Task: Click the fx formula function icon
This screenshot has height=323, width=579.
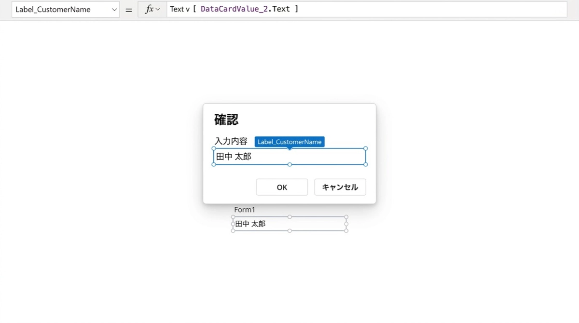Action: [x=149, y=9]
